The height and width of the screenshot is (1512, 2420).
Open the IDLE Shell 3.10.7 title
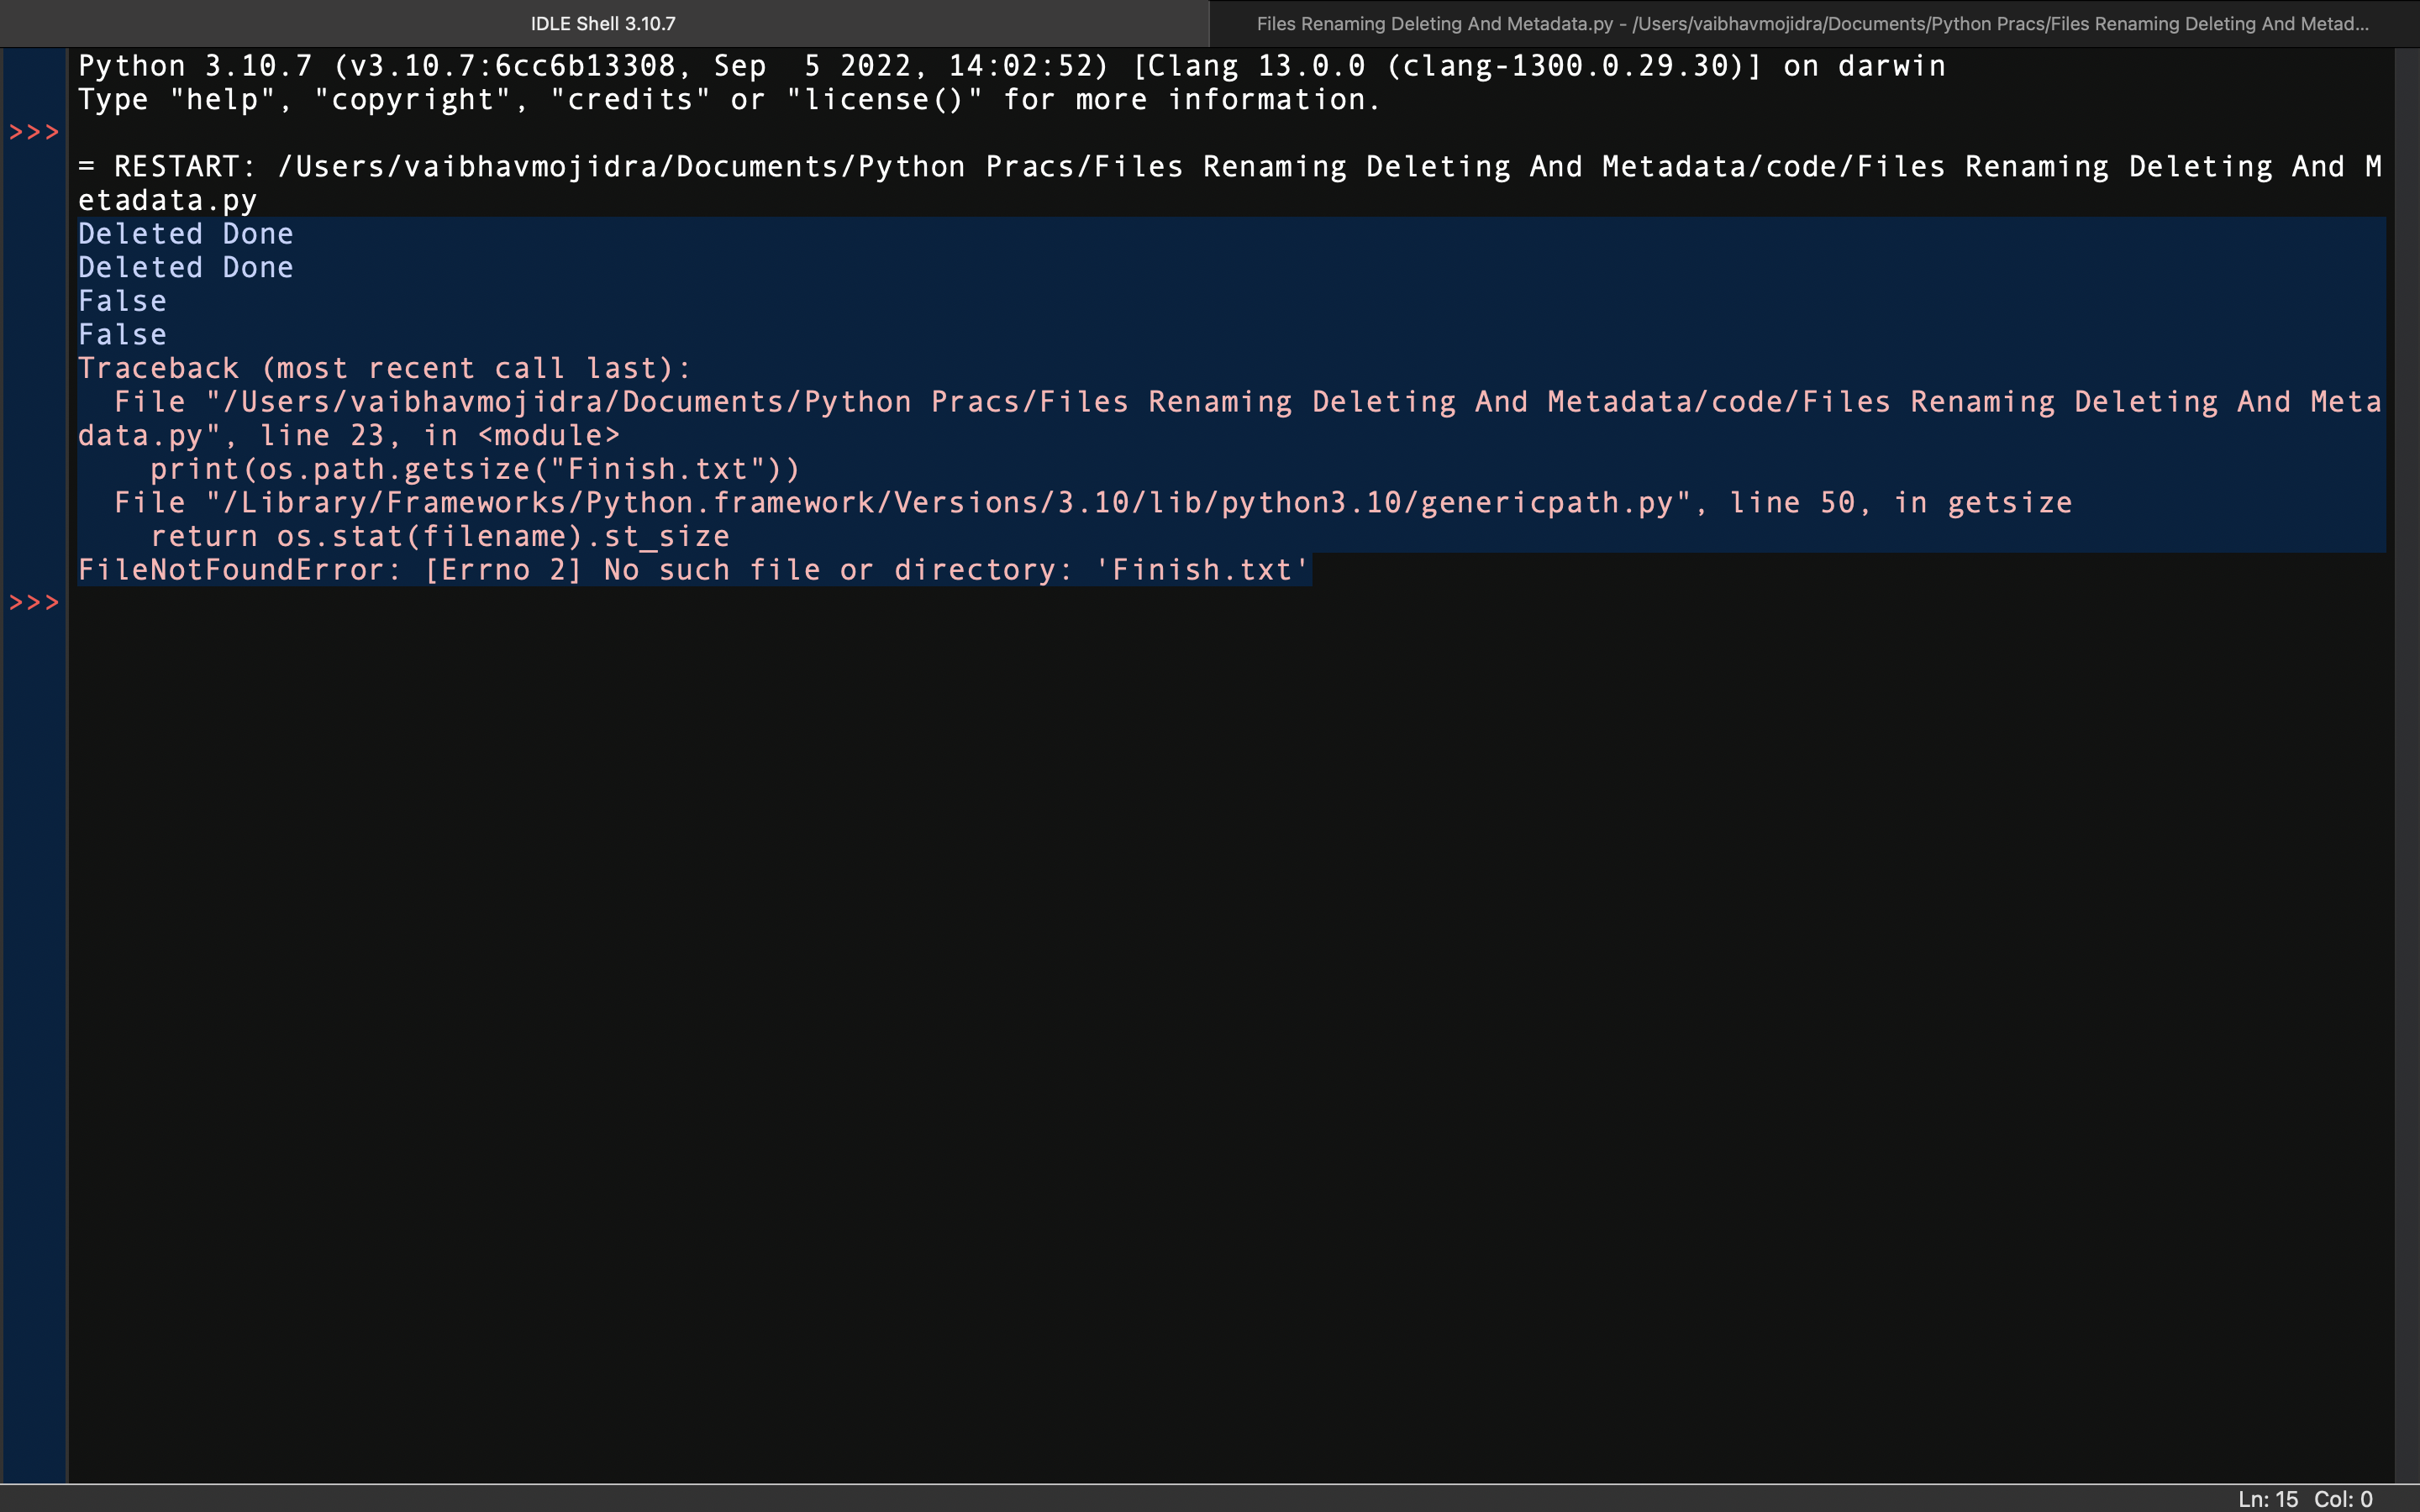coord(604,23)
